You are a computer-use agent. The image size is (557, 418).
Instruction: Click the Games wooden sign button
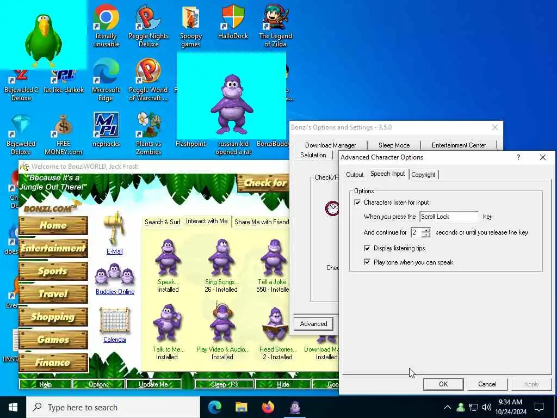[53, 340]
